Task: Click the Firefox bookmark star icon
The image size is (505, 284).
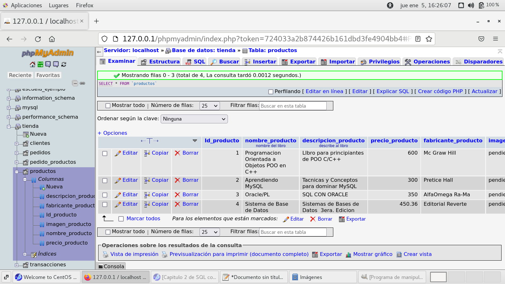Action: [429, 39]
